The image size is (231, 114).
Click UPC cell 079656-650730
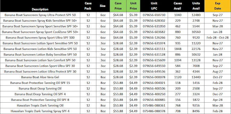(x=154, y=15)
